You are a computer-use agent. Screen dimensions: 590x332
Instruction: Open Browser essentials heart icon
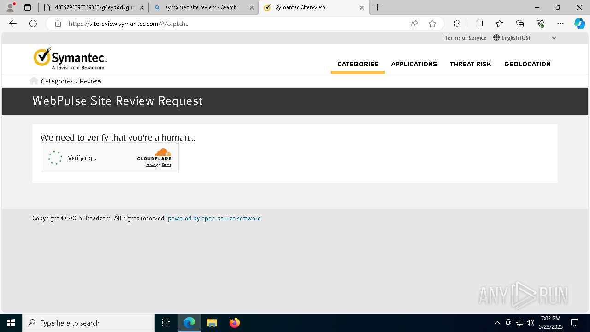pos(540,24)
